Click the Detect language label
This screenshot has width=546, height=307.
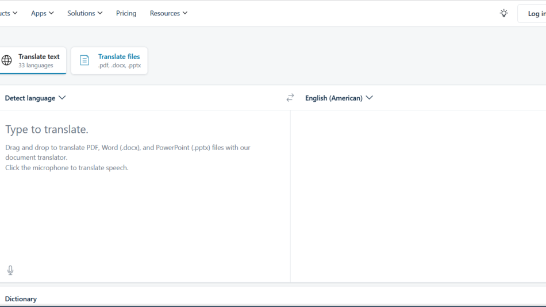pos(30,98)
